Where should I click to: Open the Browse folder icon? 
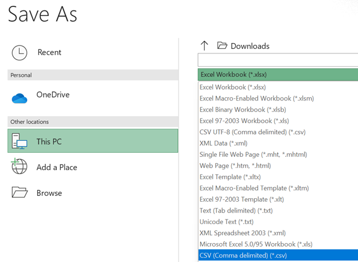(x=20, y=192)
